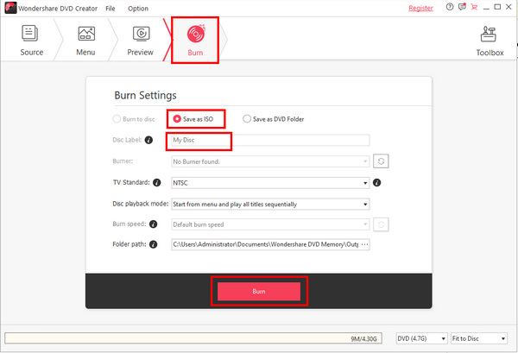Viewport: 518px width, 353px height.
Task: Browse folder path with ellipsis button
Action: pyautogui.click(x=364, y=245)
